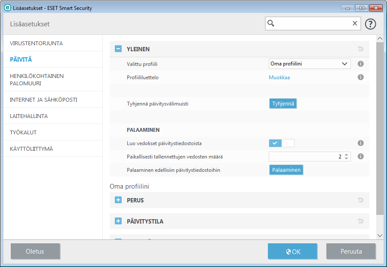387x267 pixels.
Task: Click Lisäasetukset page heading
Action: (x=30, y=24)
